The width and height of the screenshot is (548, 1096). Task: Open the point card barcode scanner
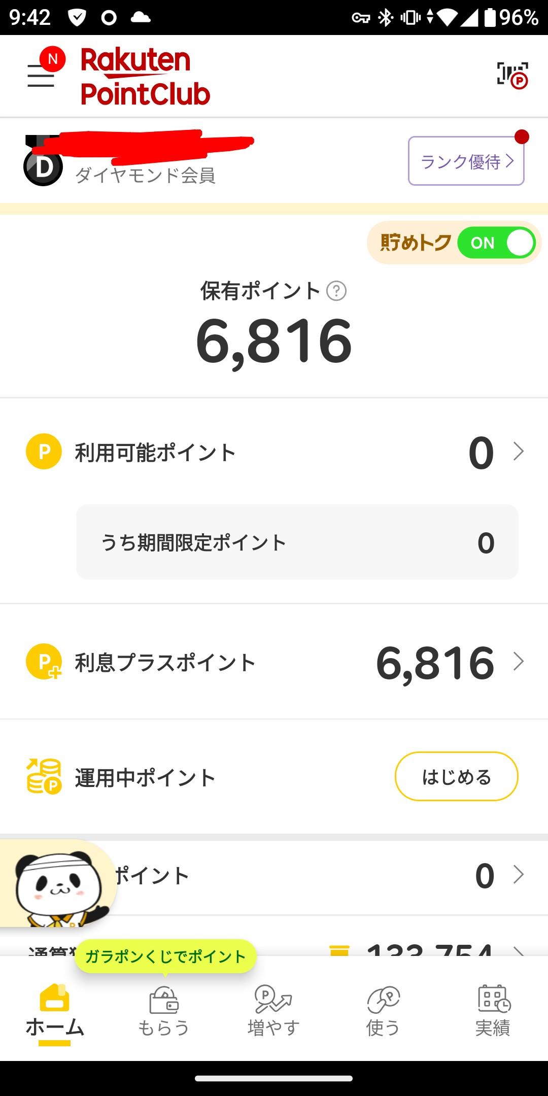point(512,75)
